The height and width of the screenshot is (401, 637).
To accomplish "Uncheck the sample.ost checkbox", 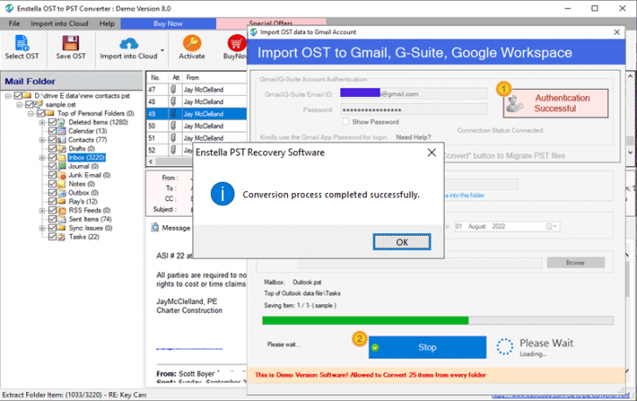I will tap(29, 105).
